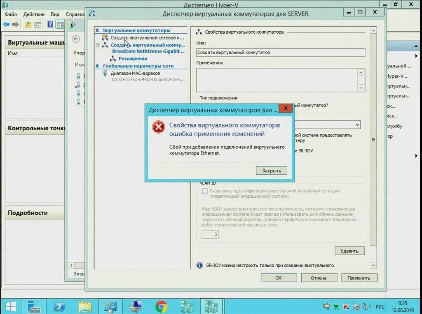The height and width of the screenshot is (314, 422).
Task: Click inside the Примечания notes box
Action: pyautogui.click(x=277, y=80)
